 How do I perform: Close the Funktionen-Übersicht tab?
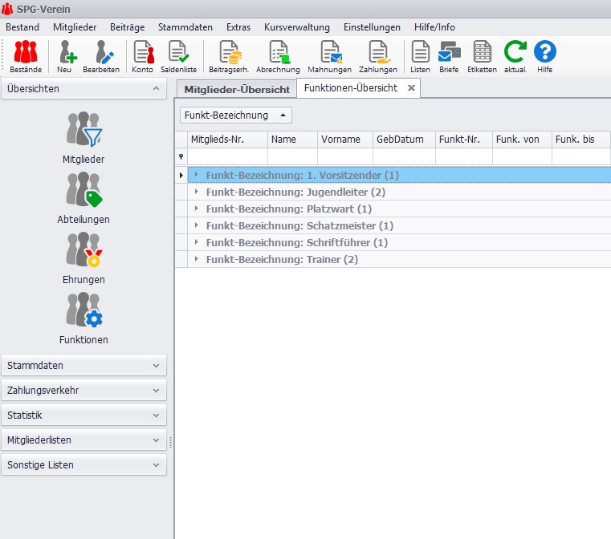pos(411,88)
